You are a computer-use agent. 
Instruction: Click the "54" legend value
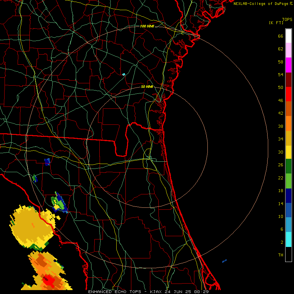click(x=281, y=74)
